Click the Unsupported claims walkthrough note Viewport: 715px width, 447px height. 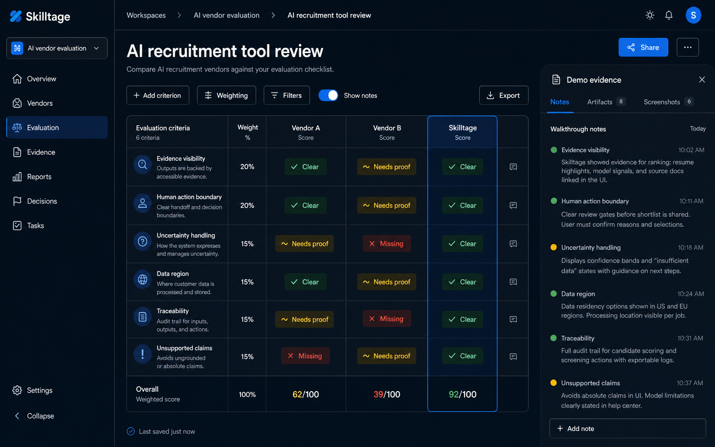627,394
